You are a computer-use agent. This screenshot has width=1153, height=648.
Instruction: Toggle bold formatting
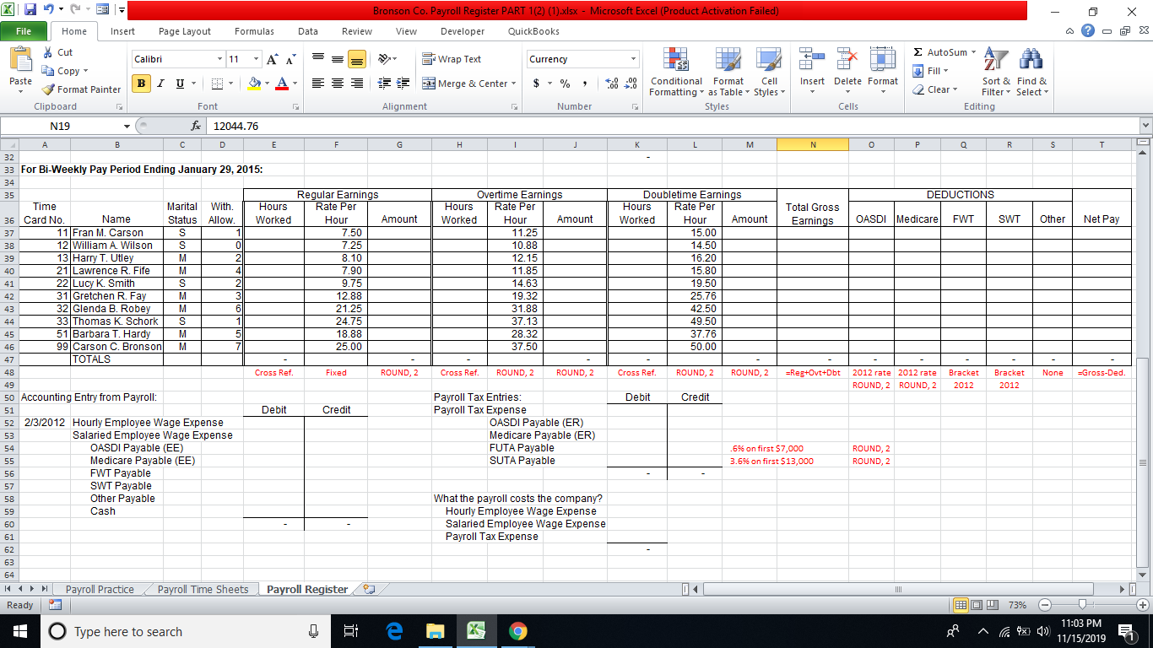(139, 84)
